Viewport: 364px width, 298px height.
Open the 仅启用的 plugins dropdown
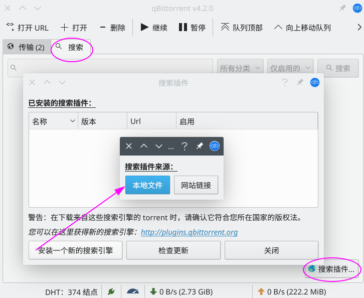click(290, 68)
